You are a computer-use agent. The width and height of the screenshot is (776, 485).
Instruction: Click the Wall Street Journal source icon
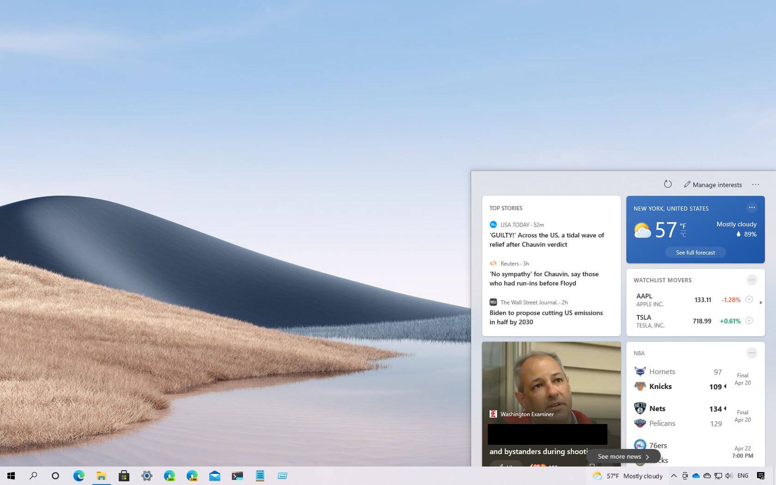point(493,302)
